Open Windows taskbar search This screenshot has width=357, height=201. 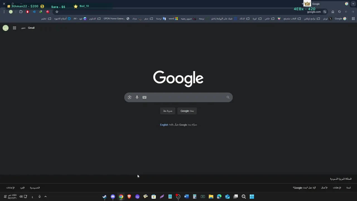244,197
